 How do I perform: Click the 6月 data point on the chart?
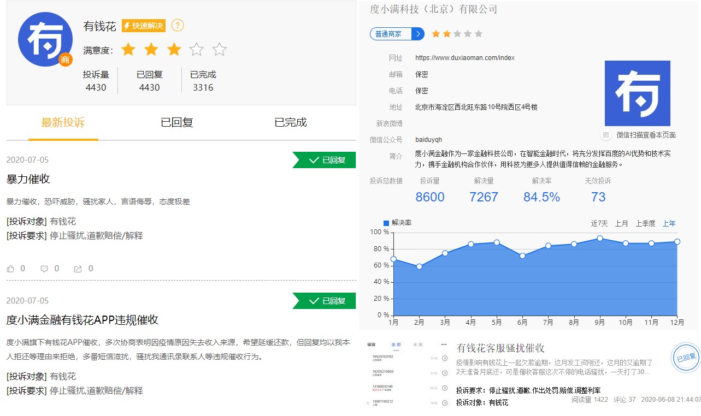tap(522, 255)
